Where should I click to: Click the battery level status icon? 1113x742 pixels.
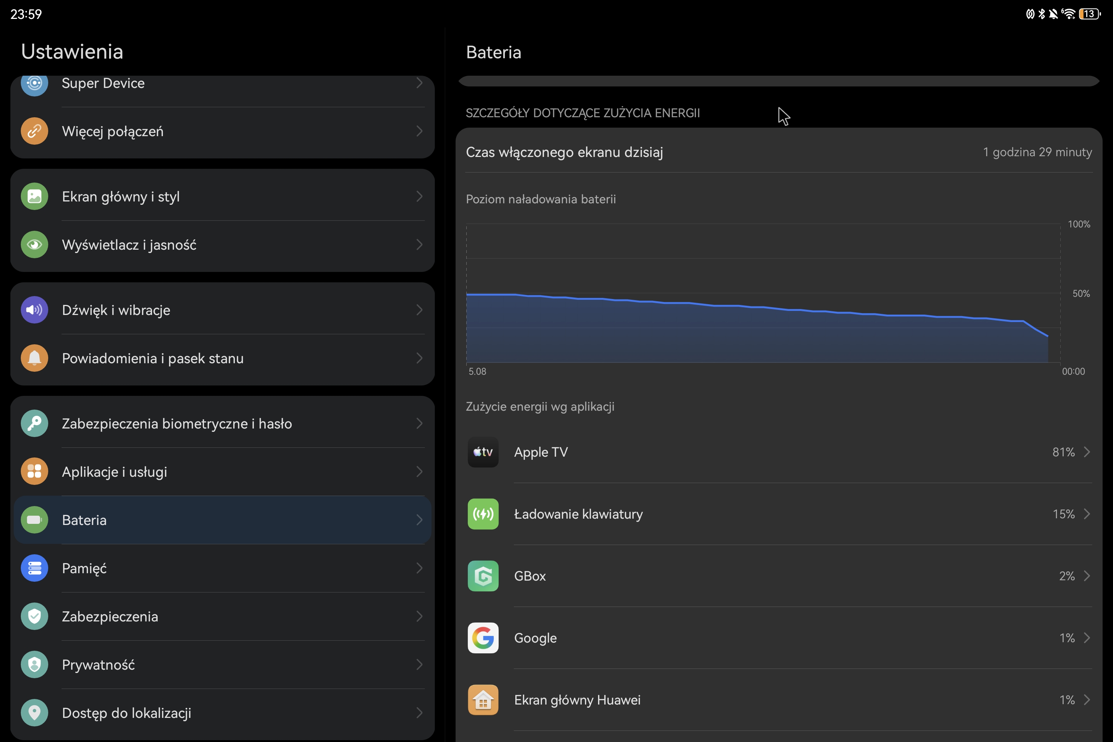pos(1090,14)
